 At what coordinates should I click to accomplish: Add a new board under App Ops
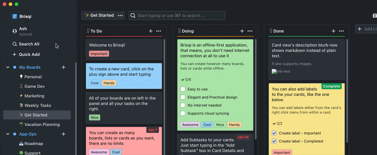64,134
